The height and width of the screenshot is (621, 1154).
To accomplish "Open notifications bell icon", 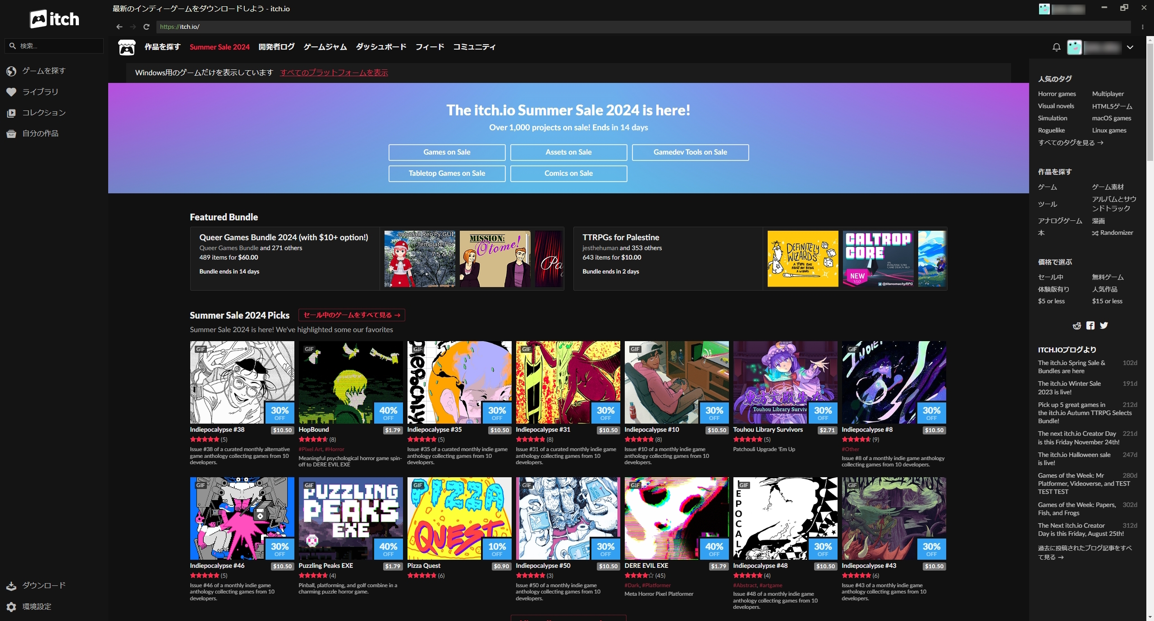I will 1056,47.
